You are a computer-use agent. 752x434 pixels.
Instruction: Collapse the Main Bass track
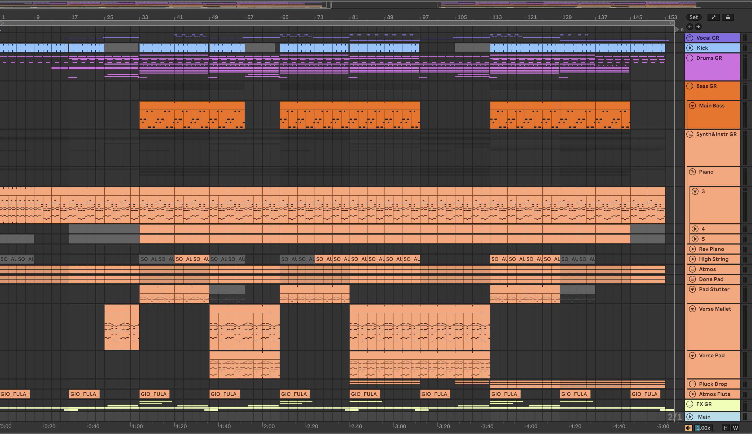tap(693, 106)
